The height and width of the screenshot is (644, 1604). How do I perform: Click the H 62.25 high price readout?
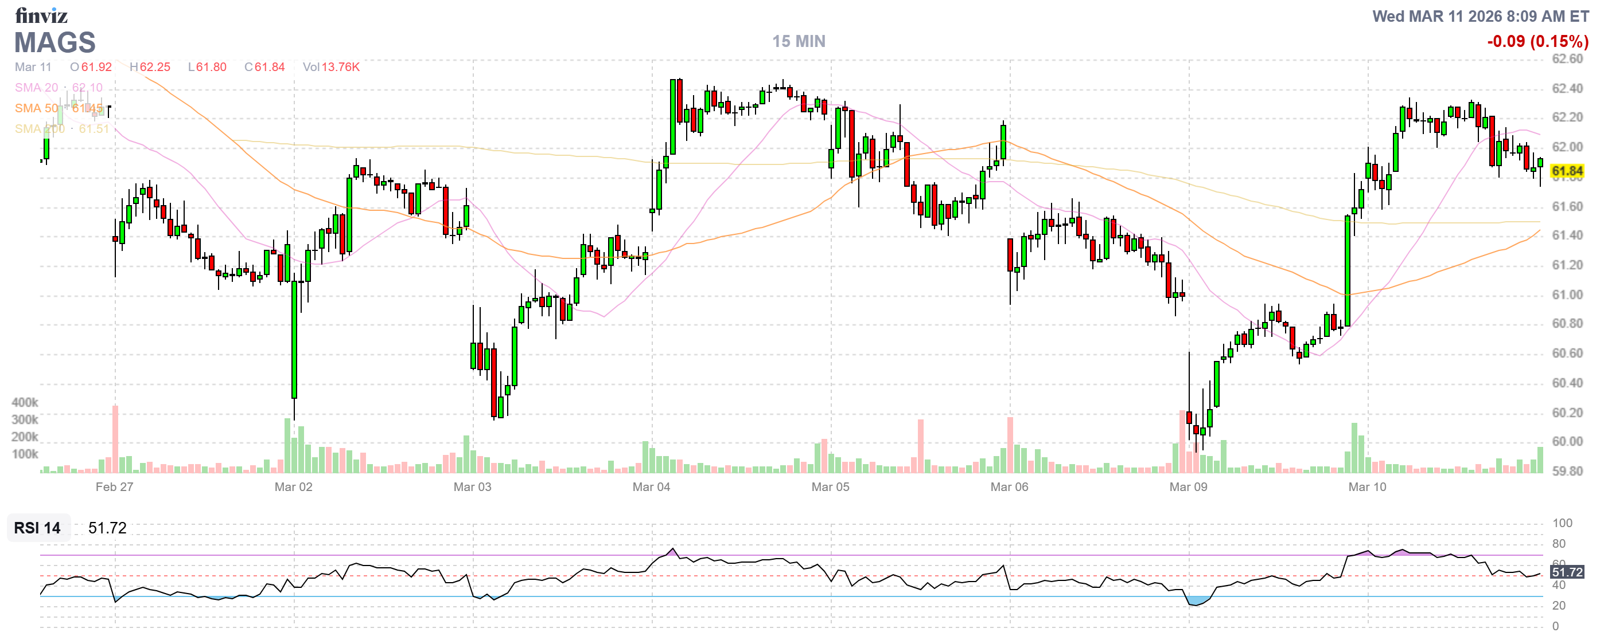[149, 67]
